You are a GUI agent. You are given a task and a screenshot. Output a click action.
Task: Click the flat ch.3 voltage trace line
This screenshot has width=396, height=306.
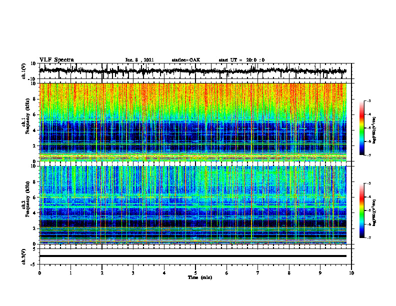(192, 256)
